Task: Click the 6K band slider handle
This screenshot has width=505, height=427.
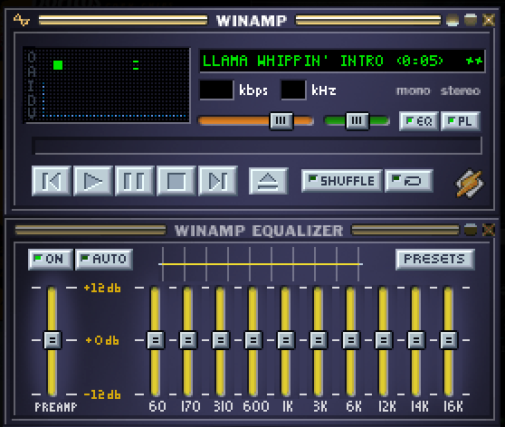Action: click(x=351, y=340)
